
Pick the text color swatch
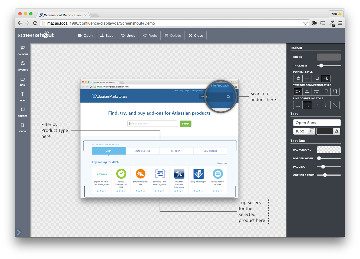click(325, 131)
